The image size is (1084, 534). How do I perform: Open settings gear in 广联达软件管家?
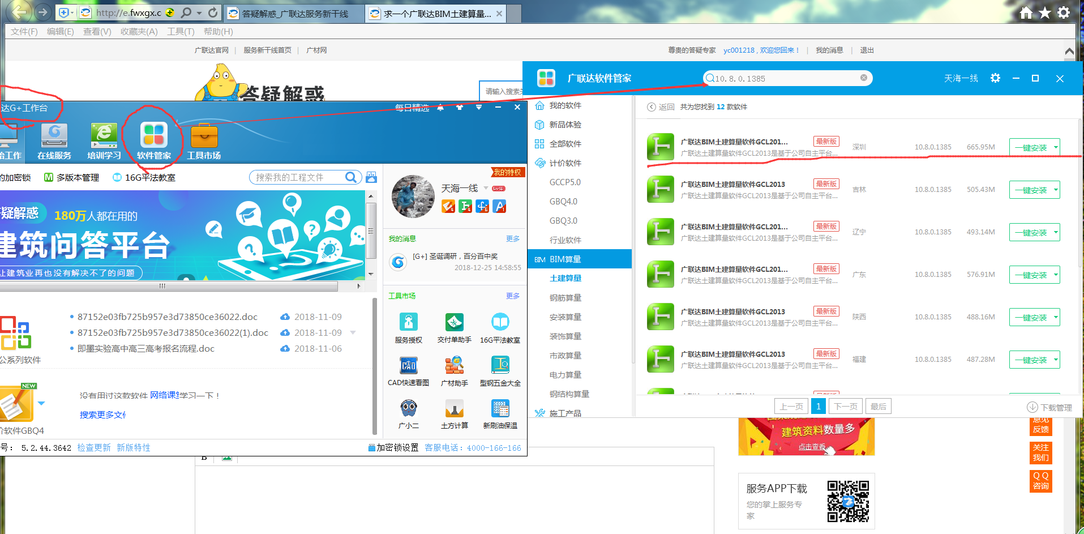995,78
